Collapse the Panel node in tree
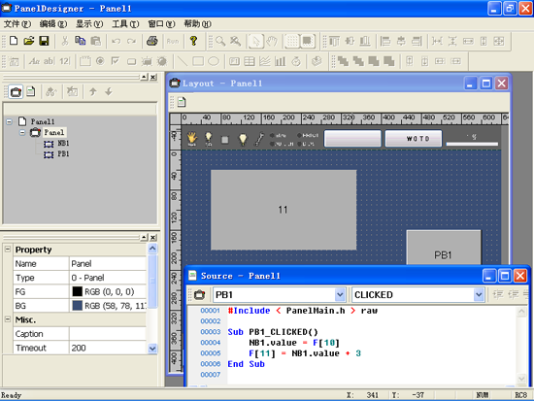 tap(22, 132)
